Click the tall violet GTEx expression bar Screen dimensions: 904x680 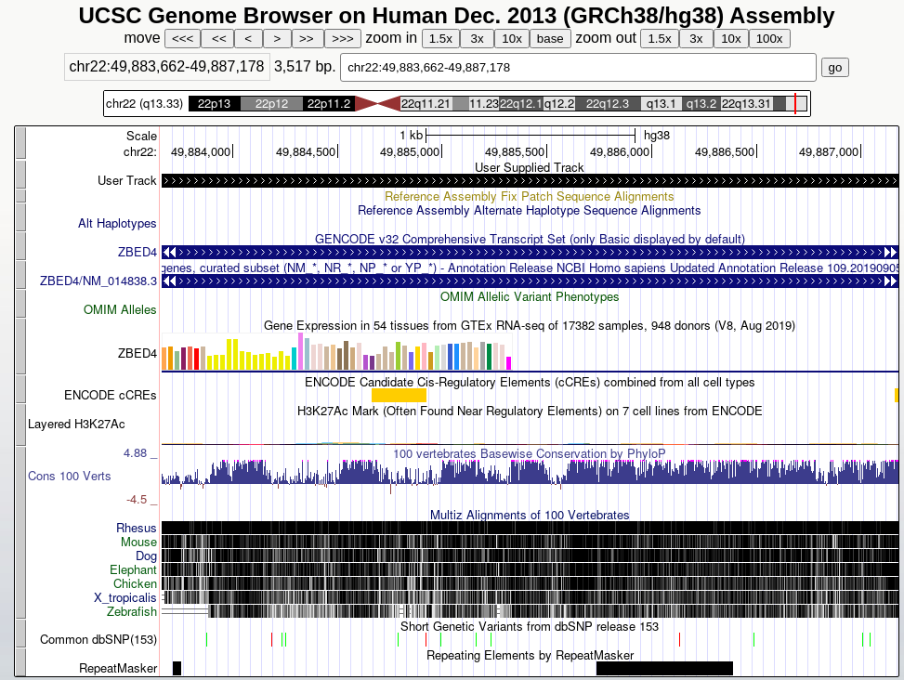tap(300, 351)
